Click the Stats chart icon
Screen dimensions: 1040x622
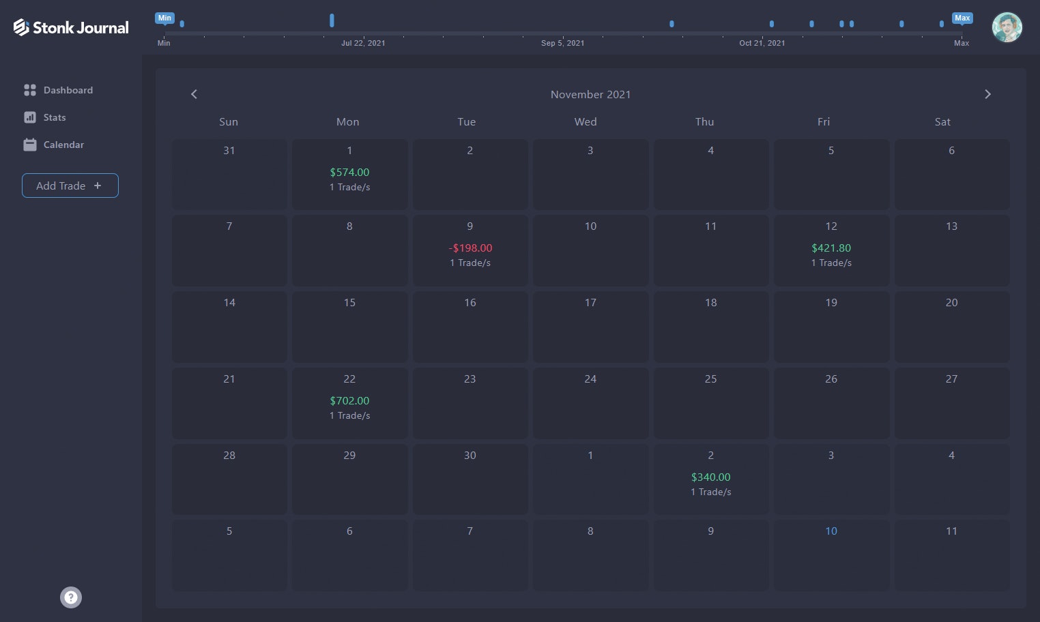pyautogui.click(x=30, y=117)
